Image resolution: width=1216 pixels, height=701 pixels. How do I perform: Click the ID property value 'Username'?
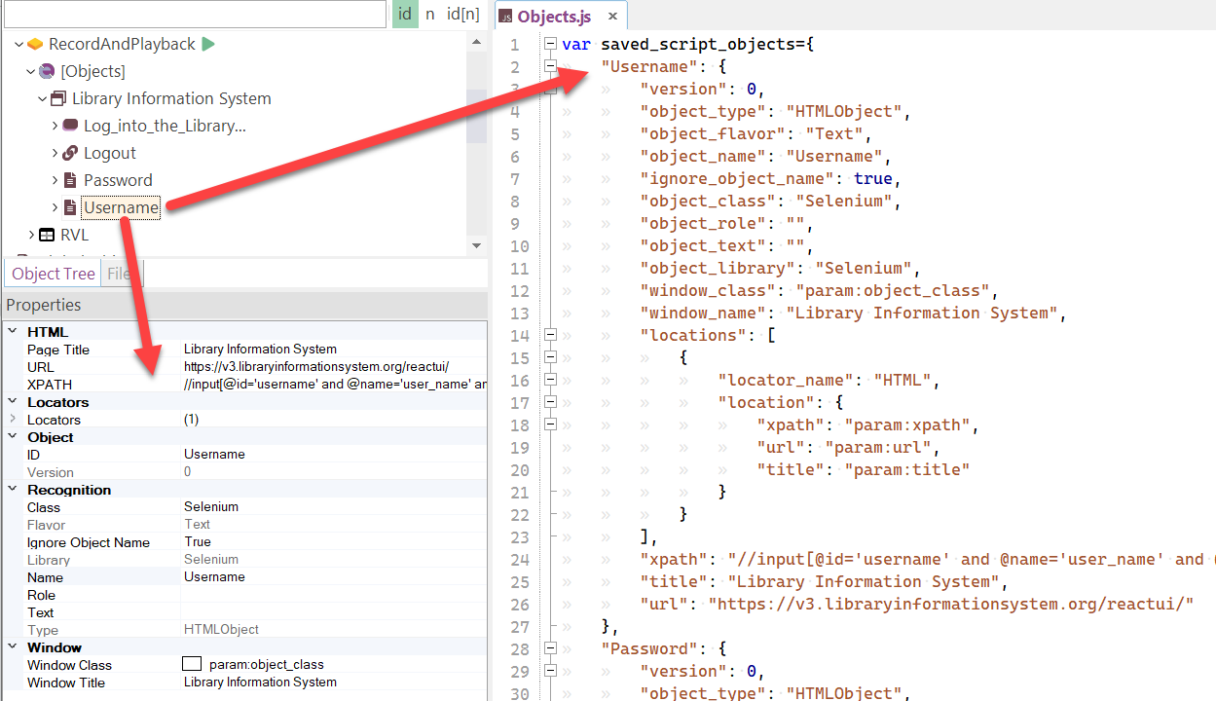[x=214, y=455]
